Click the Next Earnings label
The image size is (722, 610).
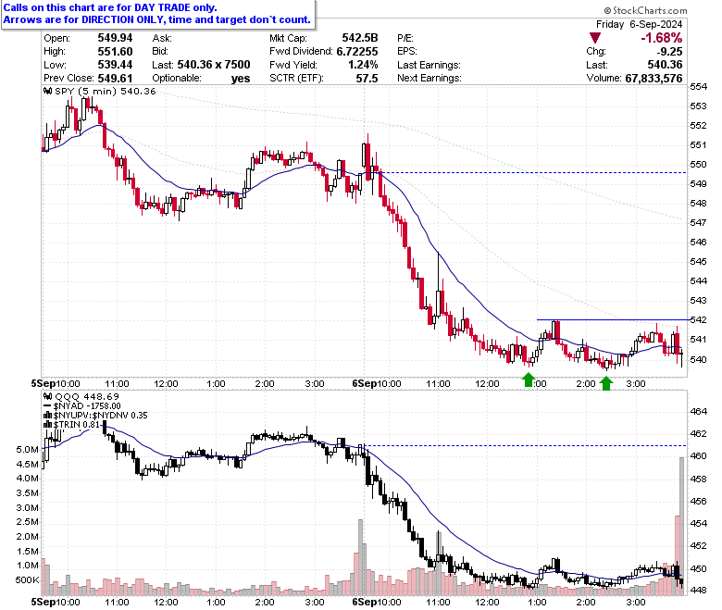(x=429, y=79)
